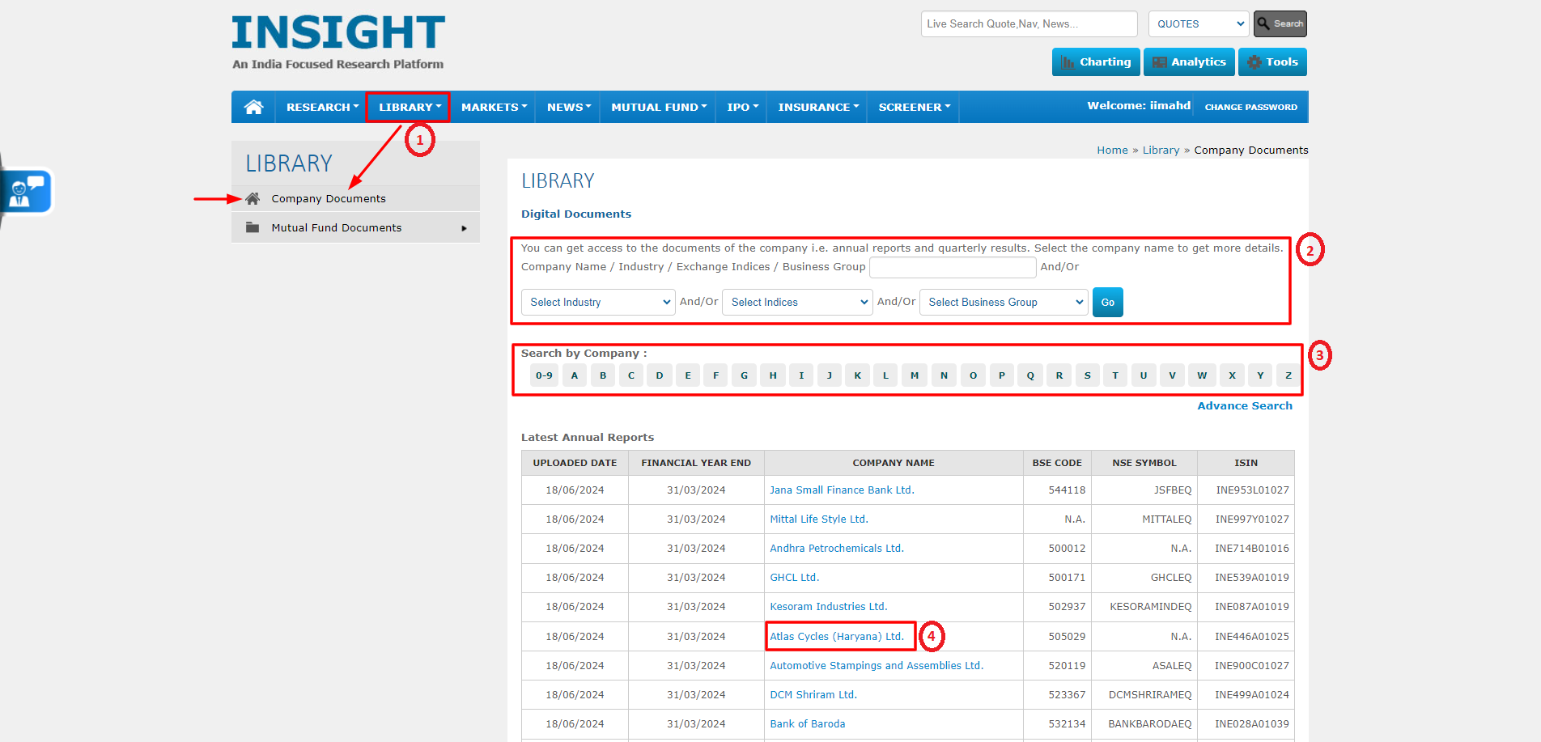This screenshot has height=742, width=1541.
Task: Open the INSURANCE menu
Action: pyautogui.click(x=818, y=107)
